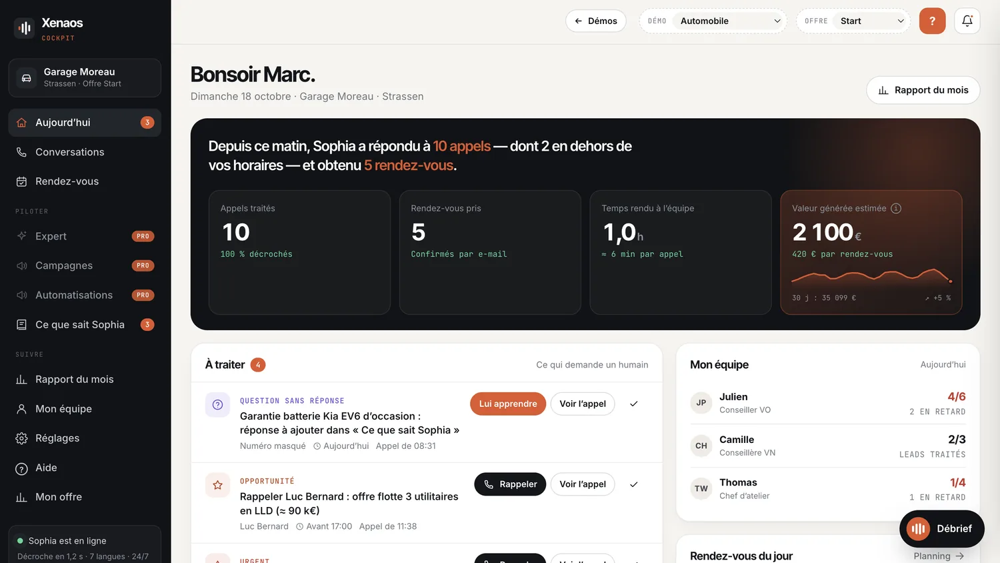This screenshot has height=563, width=1000.
Task: Click the question icon on the Kia EV6 item
Action: [217, 404]
